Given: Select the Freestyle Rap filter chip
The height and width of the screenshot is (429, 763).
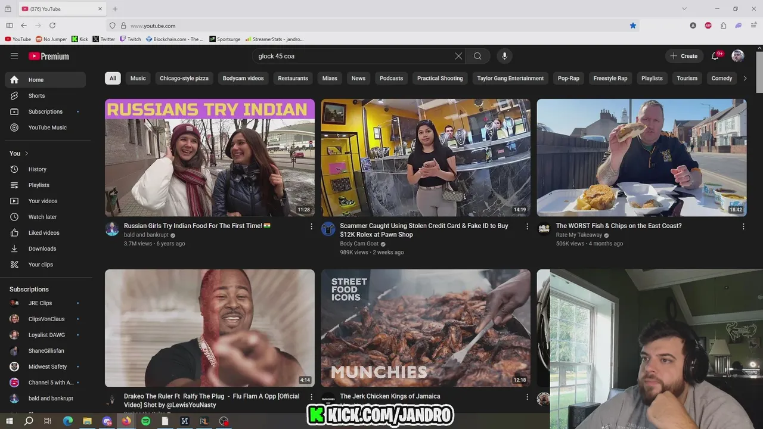Looking at the screenshot, I should point(610,78).
